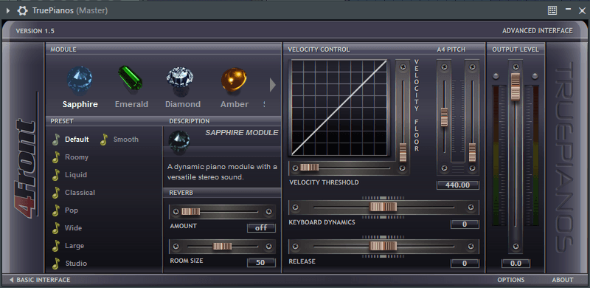The height and width of the screenshot is (288, 590).
Task: Show more modules with the right arrow
Action: (273, 85)
